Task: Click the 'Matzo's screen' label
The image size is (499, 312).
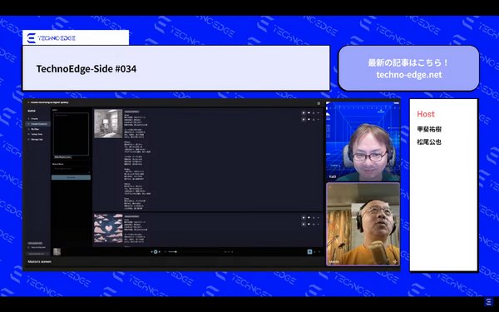Action: tap(39, 262)
